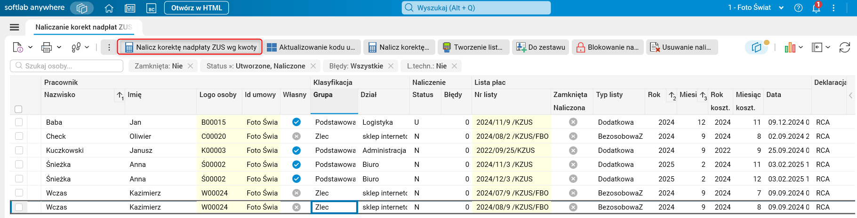Open the bar chart icon
857x218 pixels.
(790, 47)
